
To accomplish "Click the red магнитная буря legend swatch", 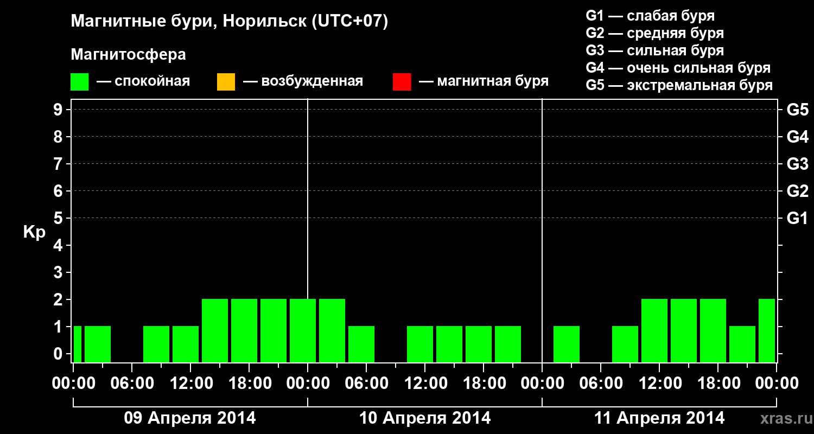I will tap(402, 82).
